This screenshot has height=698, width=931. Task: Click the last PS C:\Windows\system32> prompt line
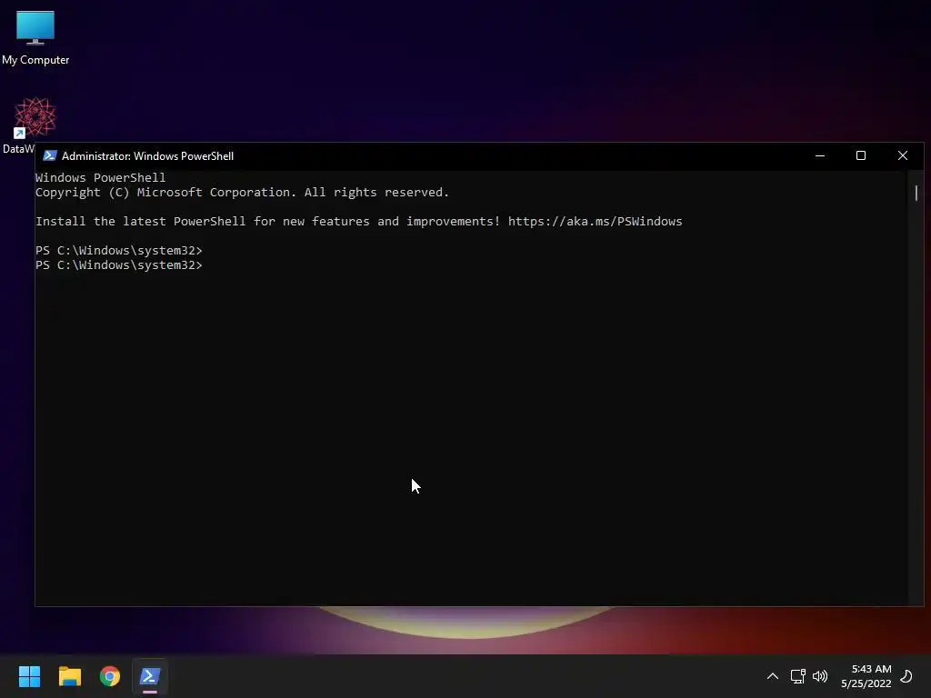point(119,265)
